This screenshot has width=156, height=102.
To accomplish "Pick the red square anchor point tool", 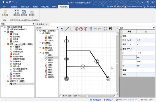I will (86, 29).
